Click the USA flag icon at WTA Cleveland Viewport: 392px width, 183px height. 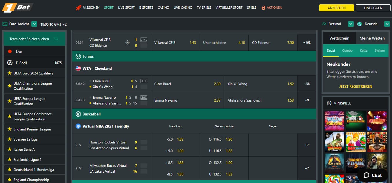point(78,68)
